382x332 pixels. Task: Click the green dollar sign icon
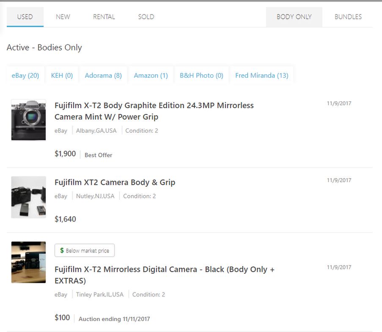pyautogui.click(x=62, y=250)
